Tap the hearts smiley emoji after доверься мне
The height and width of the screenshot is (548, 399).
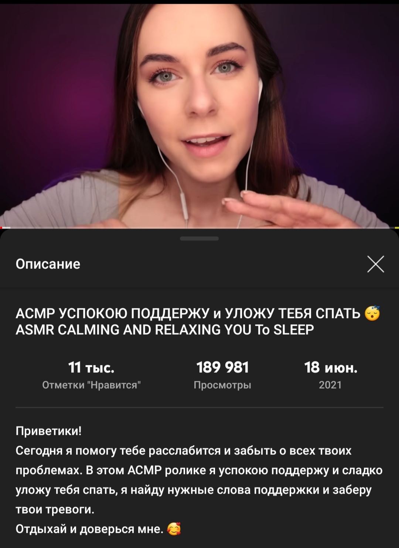(x=174, y=529)
